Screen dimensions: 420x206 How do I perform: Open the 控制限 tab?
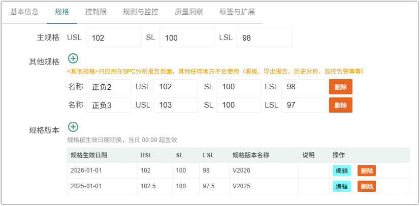point(96,12)
